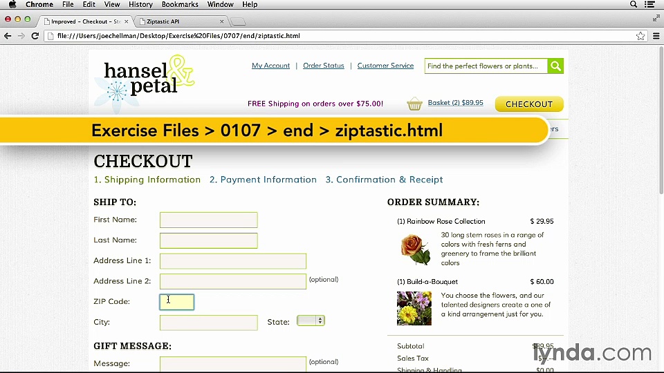Click the FREE Shipping promotion text
664x373 pixels.
[315, 104]
